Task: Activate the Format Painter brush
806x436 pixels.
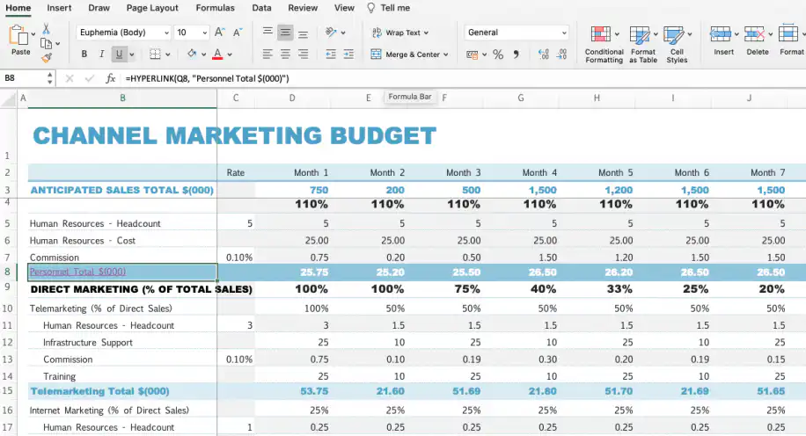Action: [47, 58]
